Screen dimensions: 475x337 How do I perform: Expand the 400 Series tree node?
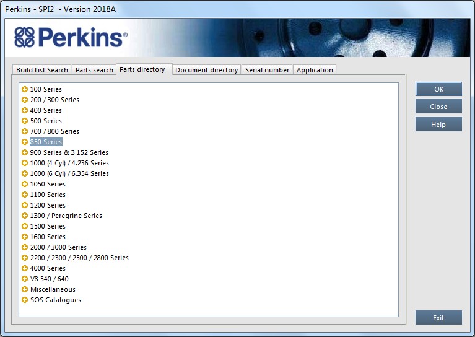(25, 110)
